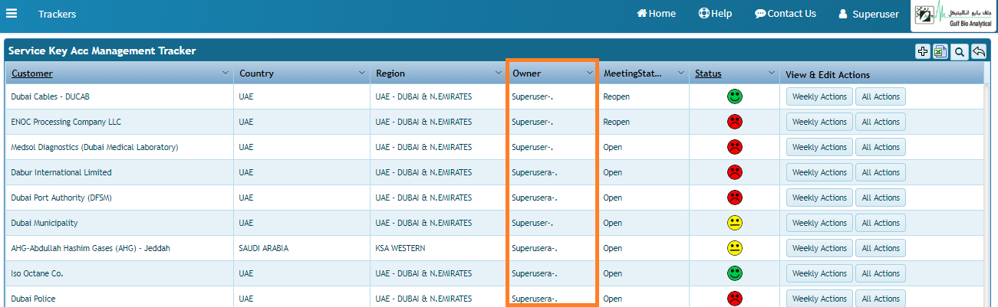The image size is (998, 307).
Task: Open Weekly Actions for Dubai Cables - DUCAB
Action: 819,96
